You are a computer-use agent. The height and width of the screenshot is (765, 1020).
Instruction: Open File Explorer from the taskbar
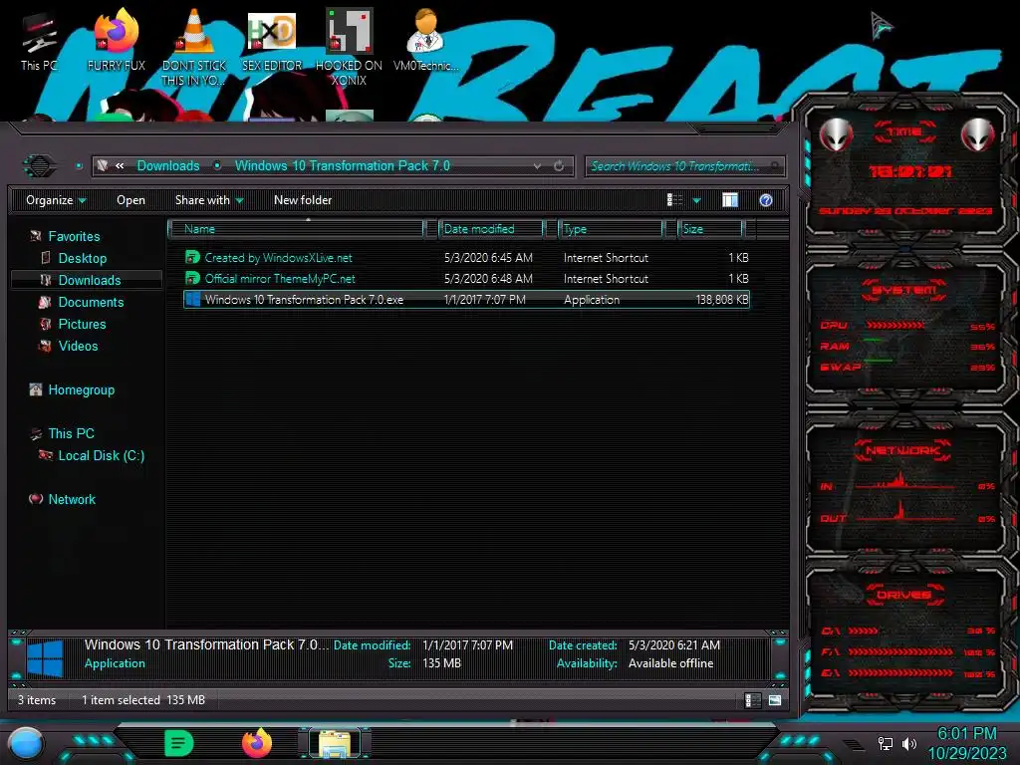pyautogui.click(x=335, y=743)
